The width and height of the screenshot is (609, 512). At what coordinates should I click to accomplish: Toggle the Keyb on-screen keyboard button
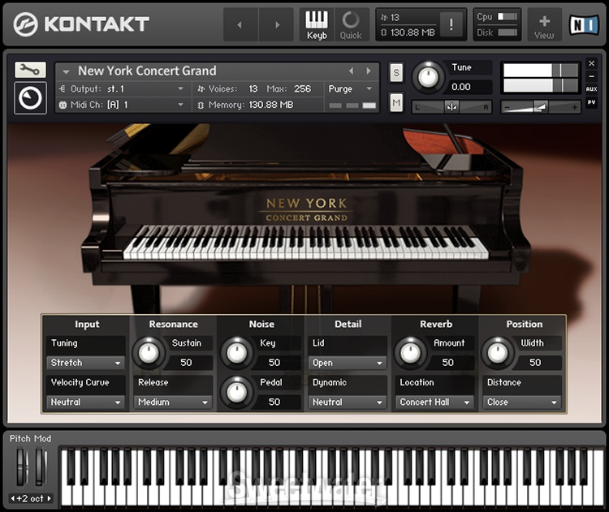tap(317, 25)
